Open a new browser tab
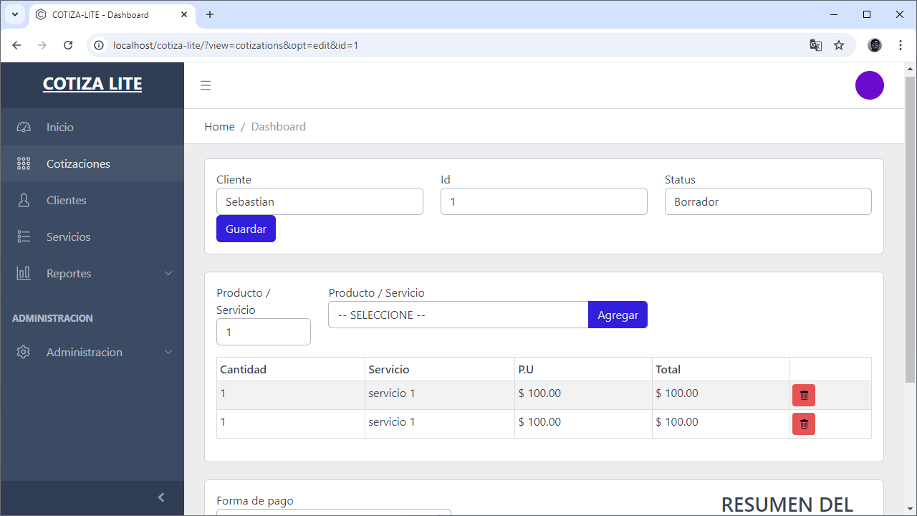Viewport: 917px width, 516px height. 210,14
